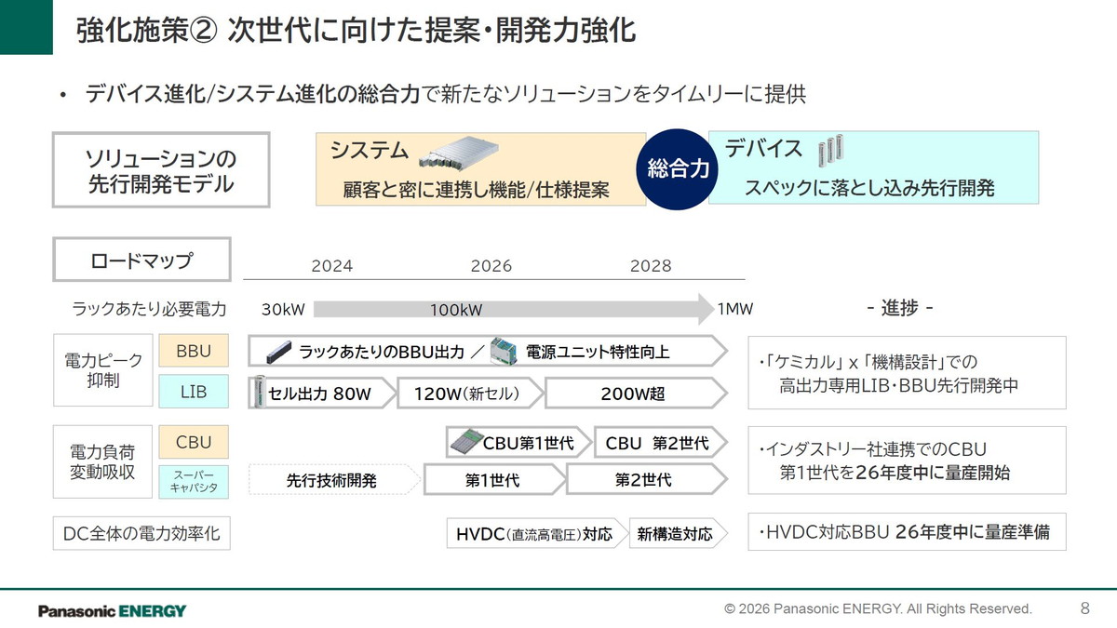Click the battery cells device image
The height and width of the screenshot is (628, 1117).
tap(829, 149)
